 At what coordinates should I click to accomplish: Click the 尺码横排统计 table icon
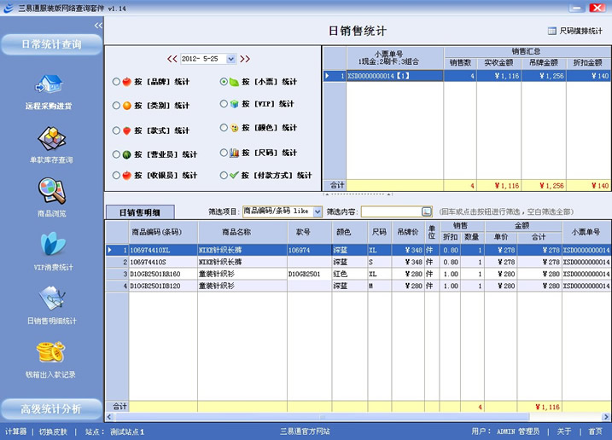[552, 31]
